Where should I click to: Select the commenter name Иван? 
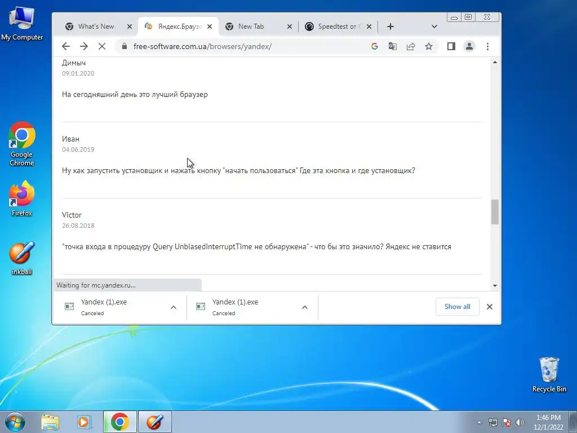pyautogui.click(x=70, y=139)
